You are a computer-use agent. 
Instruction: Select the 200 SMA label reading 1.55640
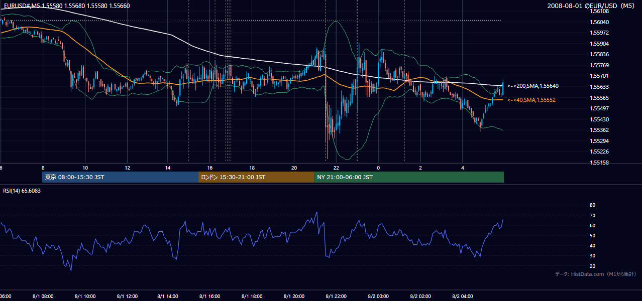pyautogui.click(x=533, y=86)
